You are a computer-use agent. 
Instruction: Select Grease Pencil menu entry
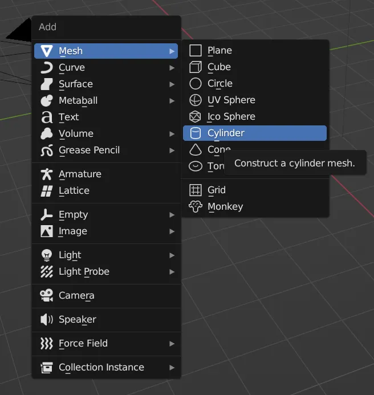click(x=106, y=150)
